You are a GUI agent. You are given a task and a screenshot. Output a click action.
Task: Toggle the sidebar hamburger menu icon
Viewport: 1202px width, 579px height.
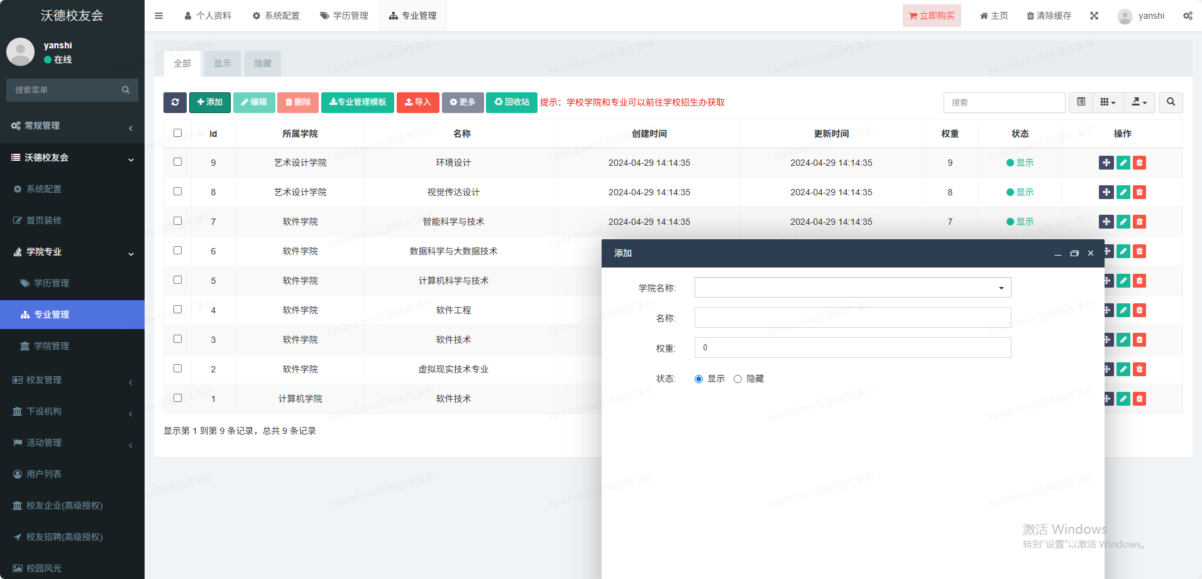pos(159,16)
